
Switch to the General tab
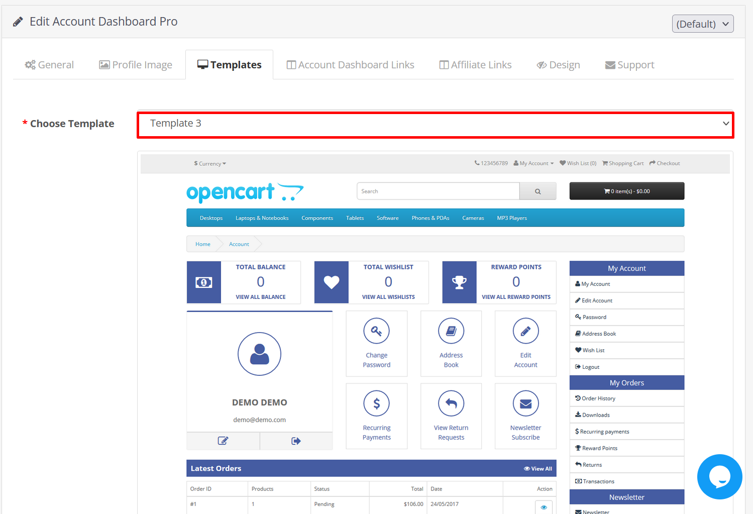coord(49,65)
